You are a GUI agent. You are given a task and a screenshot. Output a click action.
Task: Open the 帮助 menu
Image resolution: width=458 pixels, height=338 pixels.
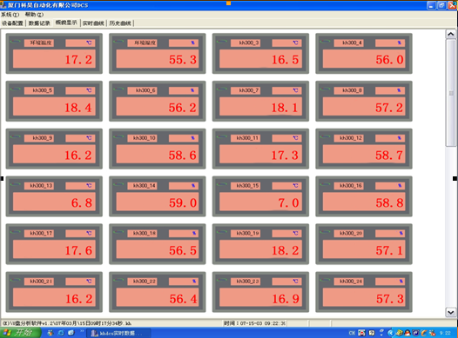point(34,15)
